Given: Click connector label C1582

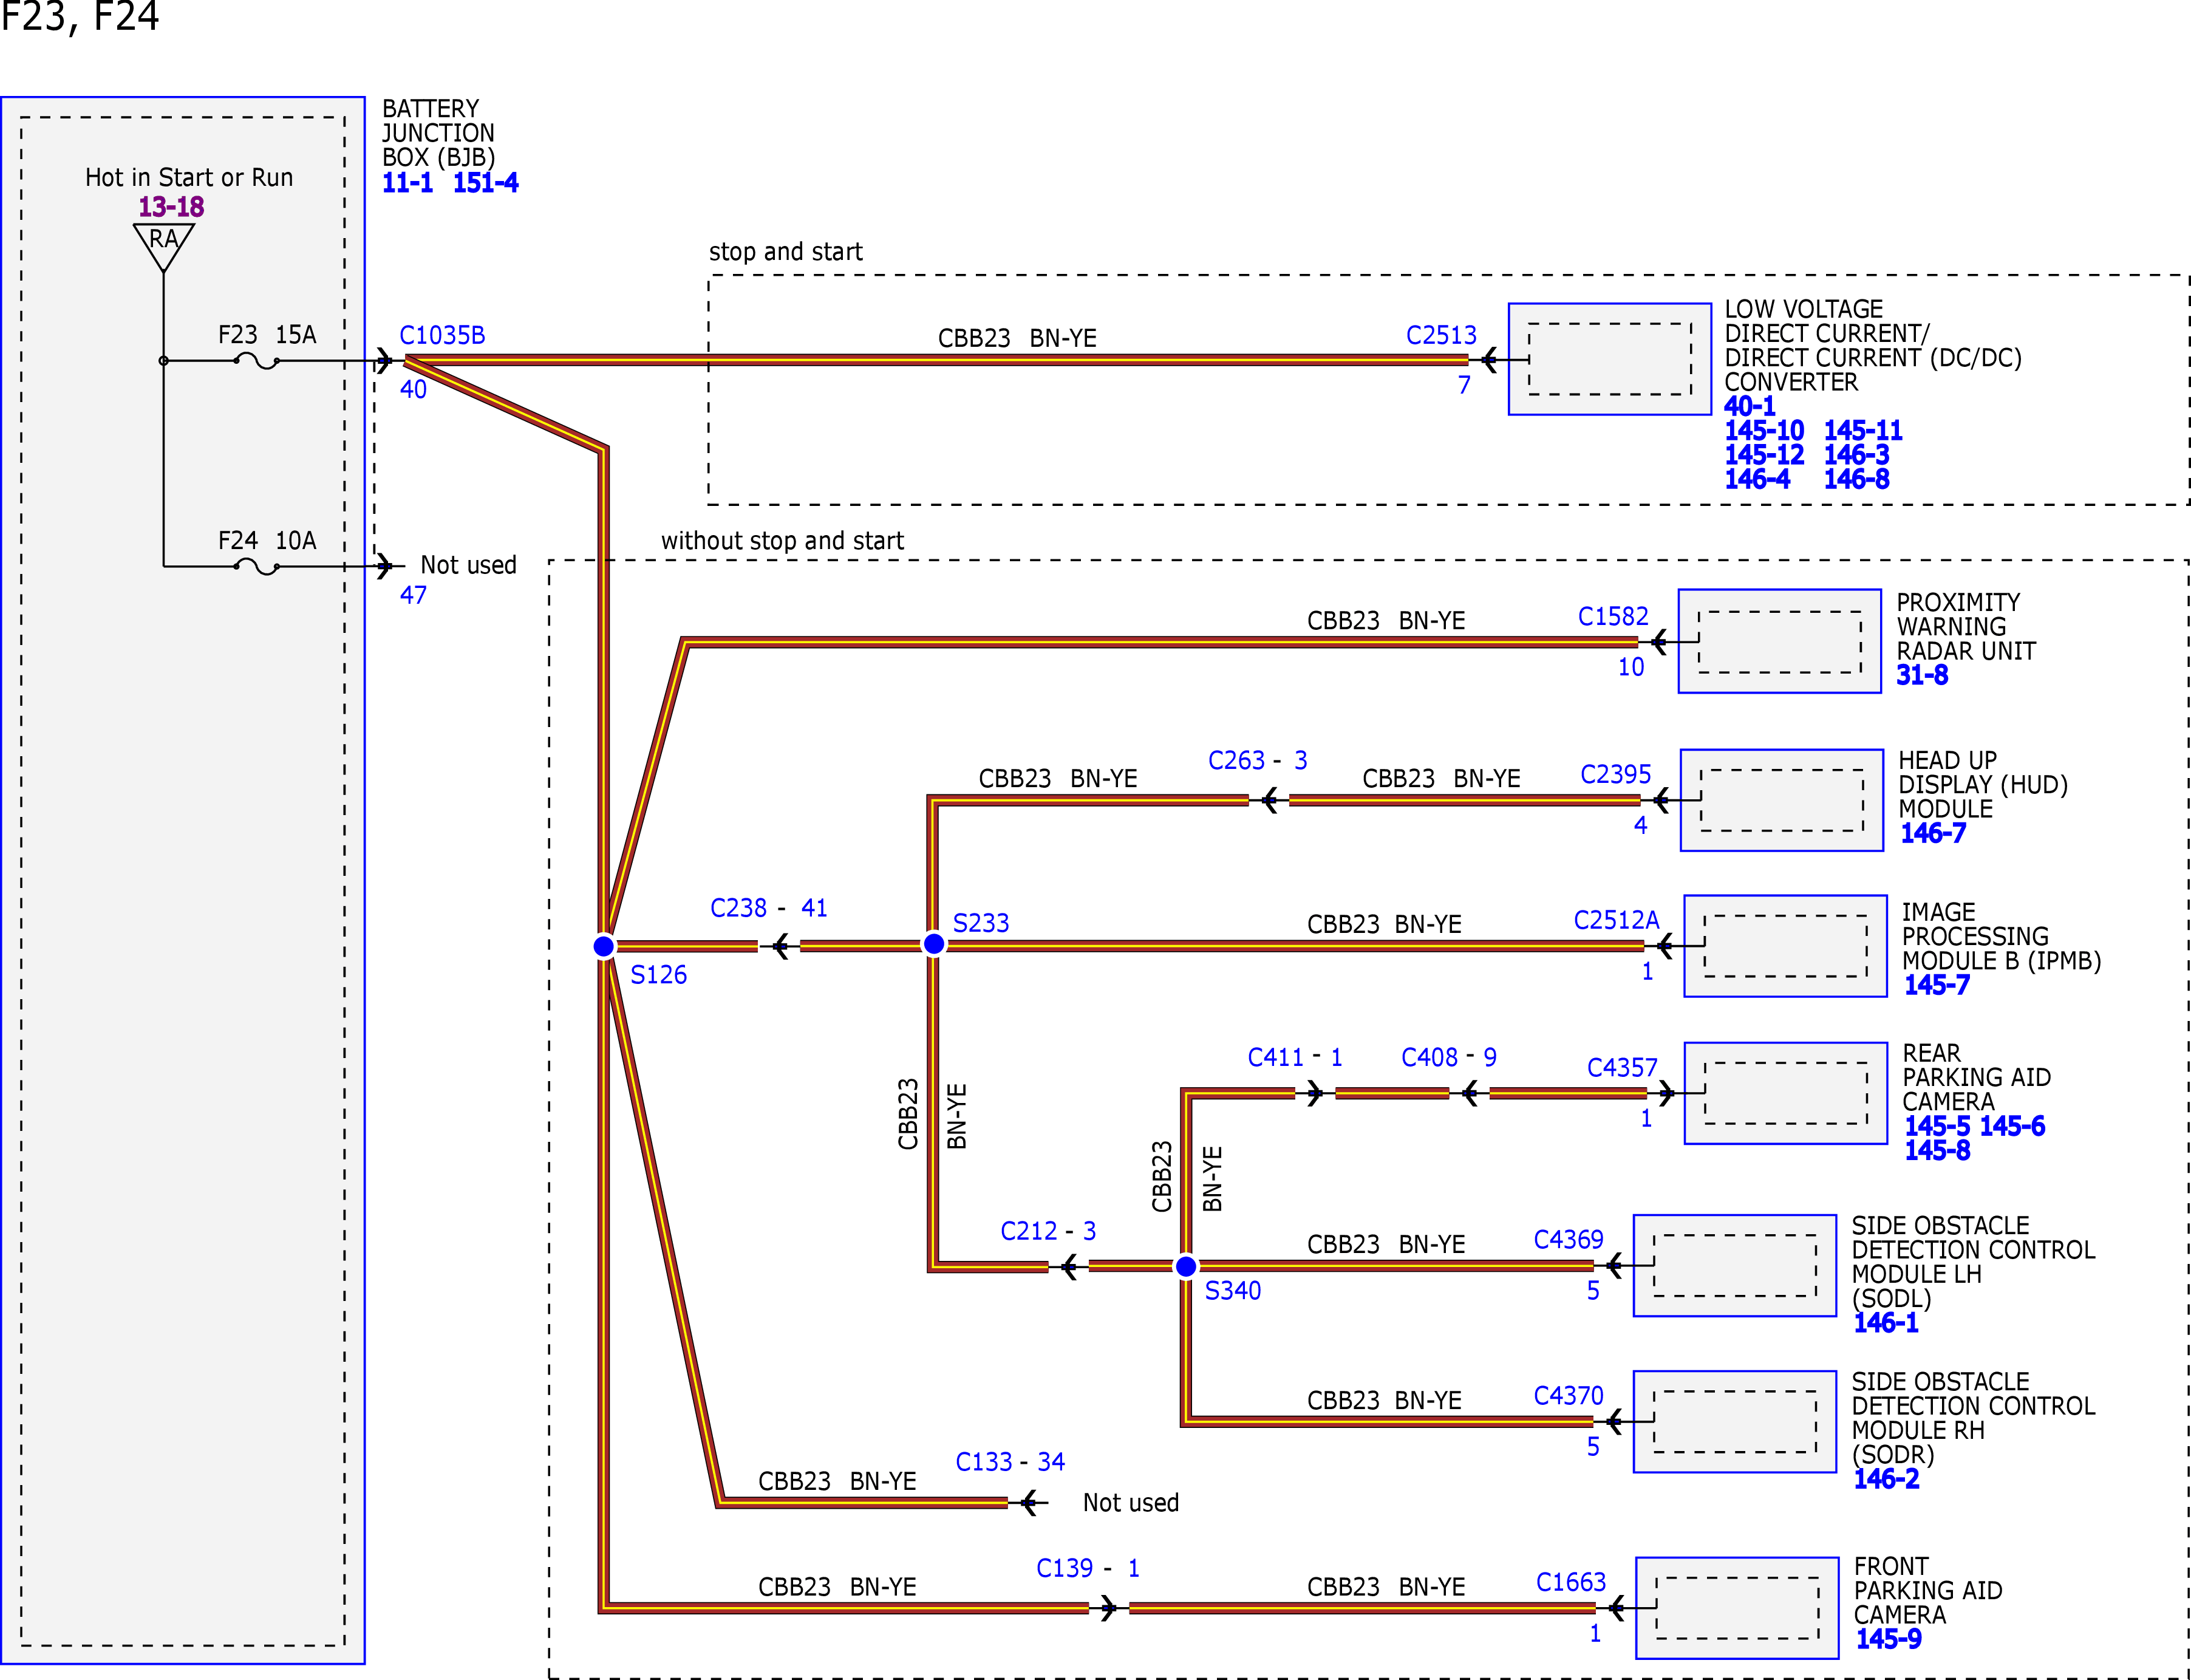Looking at the screenshot, I should click(1613, 616).
